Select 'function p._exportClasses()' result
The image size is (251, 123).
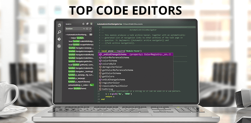click(79, 82)
